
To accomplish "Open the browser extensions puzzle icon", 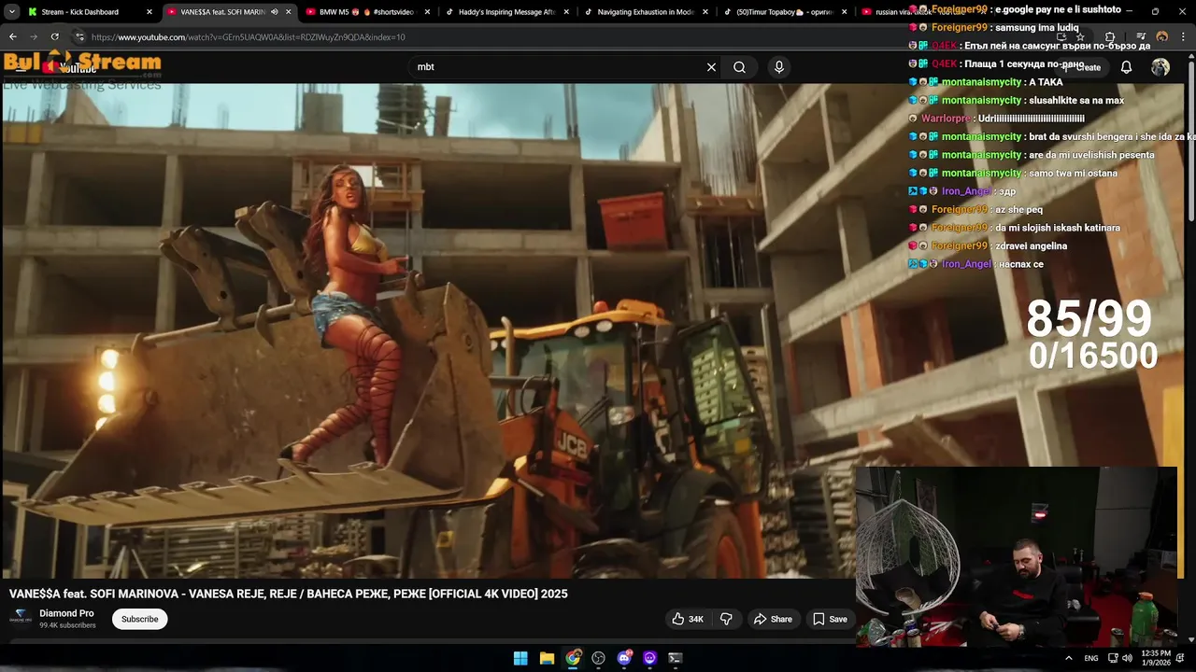I will (x=1109, y=36).
